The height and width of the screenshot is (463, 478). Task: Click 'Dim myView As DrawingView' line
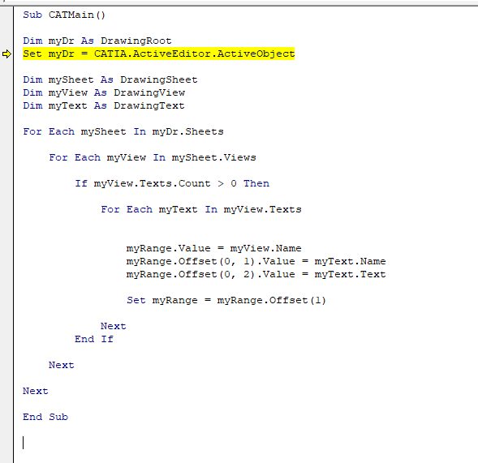(x=104, y=92)
